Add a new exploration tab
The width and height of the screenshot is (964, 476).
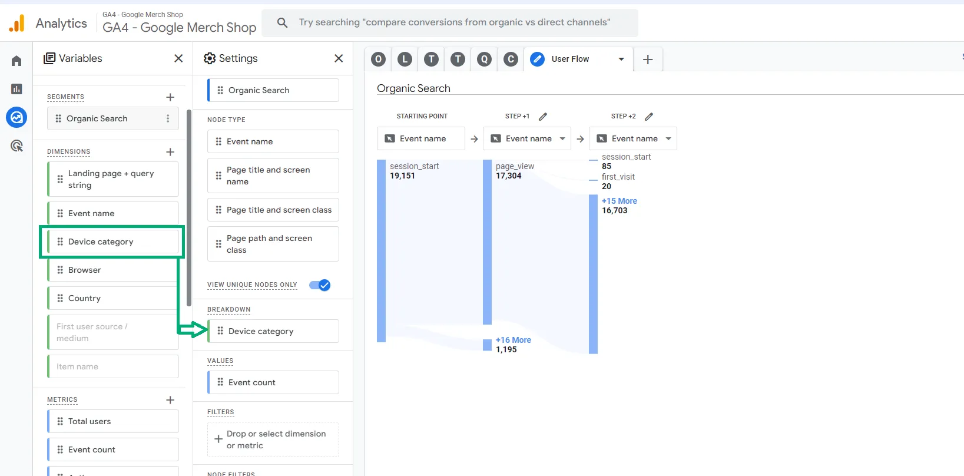pos(648,59)
